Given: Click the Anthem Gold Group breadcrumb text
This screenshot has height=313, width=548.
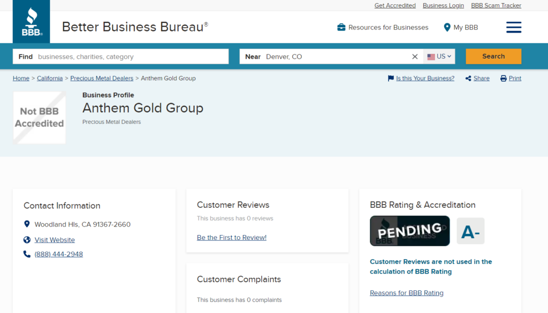Looking at the screenshot, I should click(x=168, y=78).
